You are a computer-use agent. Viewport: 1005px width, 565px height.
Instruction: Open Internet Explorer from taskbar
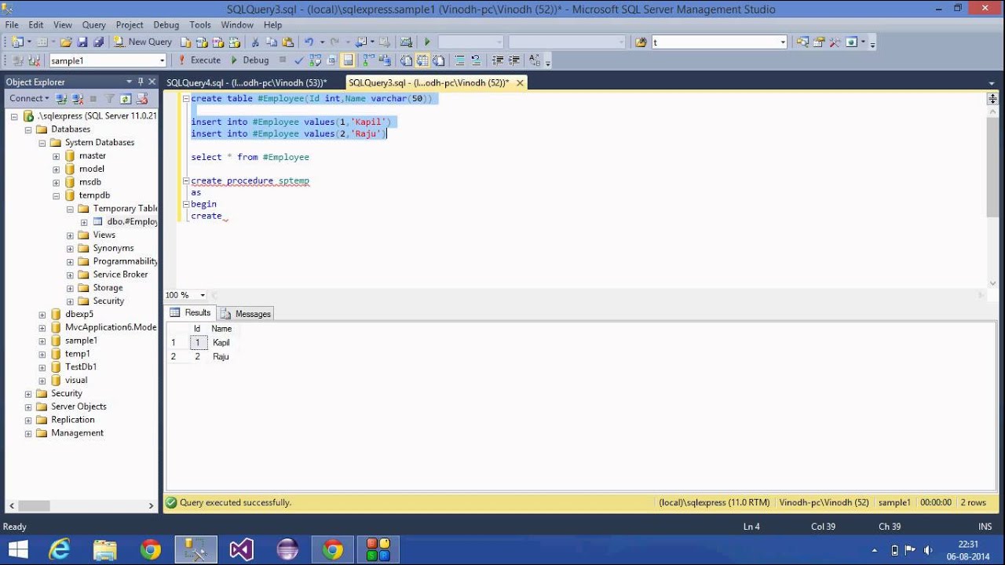coord(60,550)
